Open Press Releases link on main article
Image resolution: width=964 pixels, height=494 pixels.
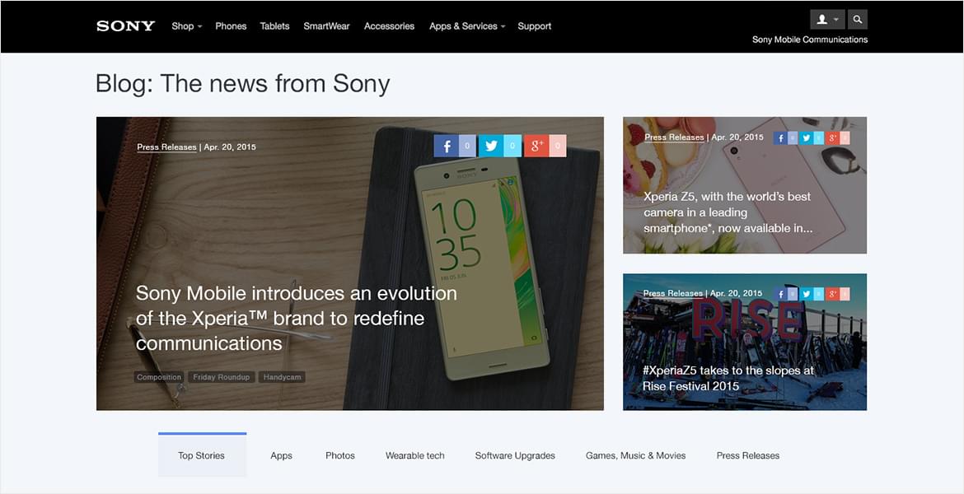[x=166, y=147]
